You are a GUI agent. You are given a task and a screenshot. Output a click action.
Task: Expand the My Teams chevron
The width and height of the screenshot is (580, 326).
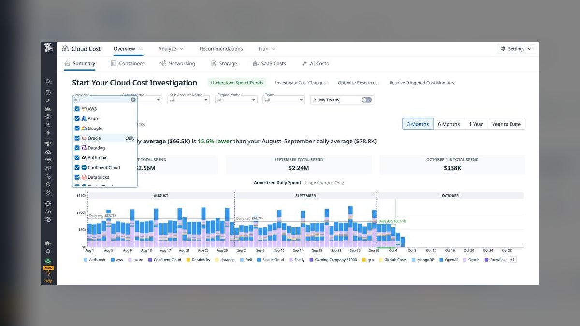coord(315,100)
